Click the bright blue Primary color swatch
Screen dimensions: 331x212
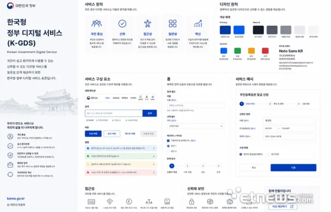click(239, 30)
